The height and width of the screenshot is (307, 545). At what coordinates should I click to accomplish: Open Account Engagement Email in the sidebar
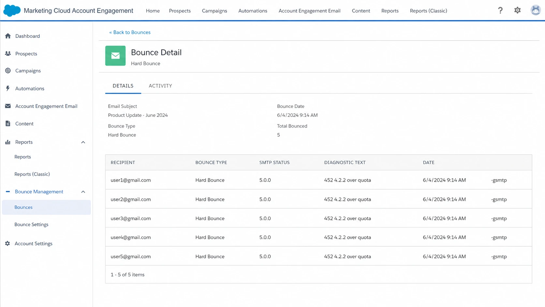[x=46, y=106]
